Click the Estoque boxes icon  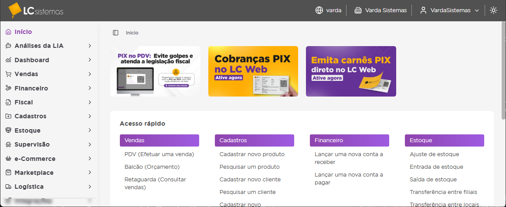click(x=8, y=130)
